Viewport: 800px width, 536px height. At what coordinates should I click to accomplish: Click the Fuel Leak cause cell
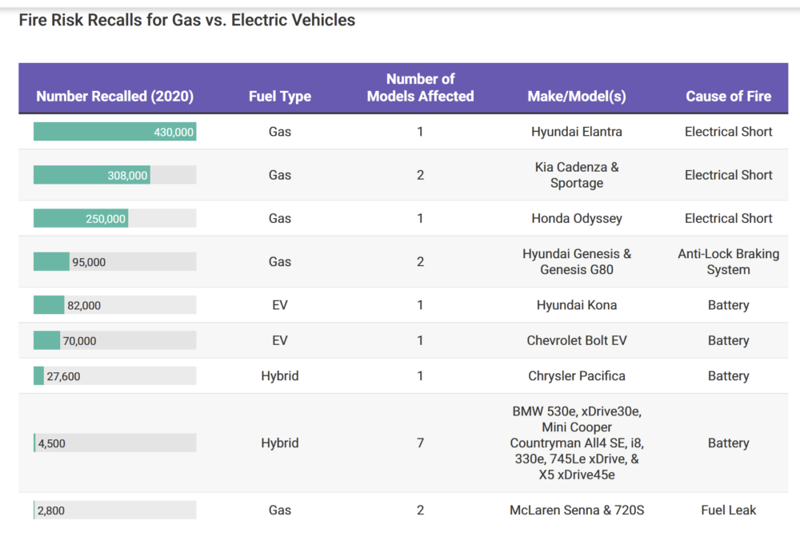[x=728, y=510]
